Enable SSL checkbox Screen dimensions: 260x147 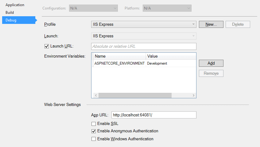tap(94, 124)
